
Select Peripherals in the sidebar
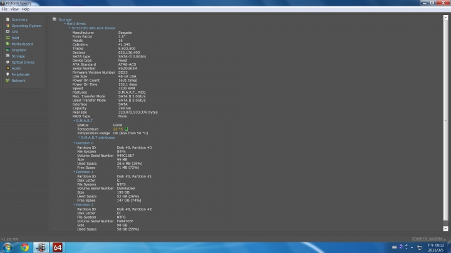point(21,74)
